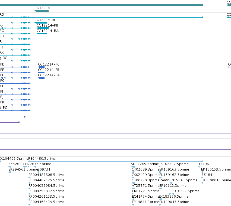Screen dimensions: 231x206
Task: Select RP004255837.5prime EST label
Action: (46, 191)
